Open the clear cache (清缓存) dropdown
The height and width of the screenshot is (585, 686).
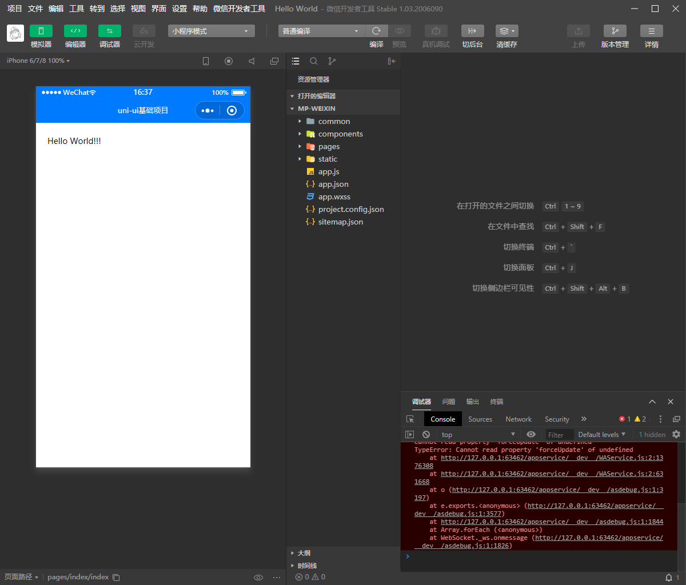click(507, 31)
